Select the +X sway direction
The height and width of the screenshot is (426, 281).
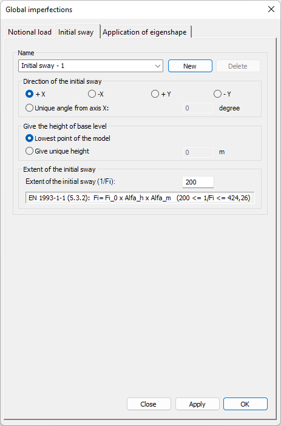coord(35,94)
